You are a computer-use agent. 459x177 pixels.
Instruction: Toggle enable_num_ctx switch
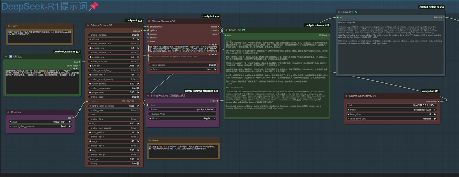tap(138, 61)
